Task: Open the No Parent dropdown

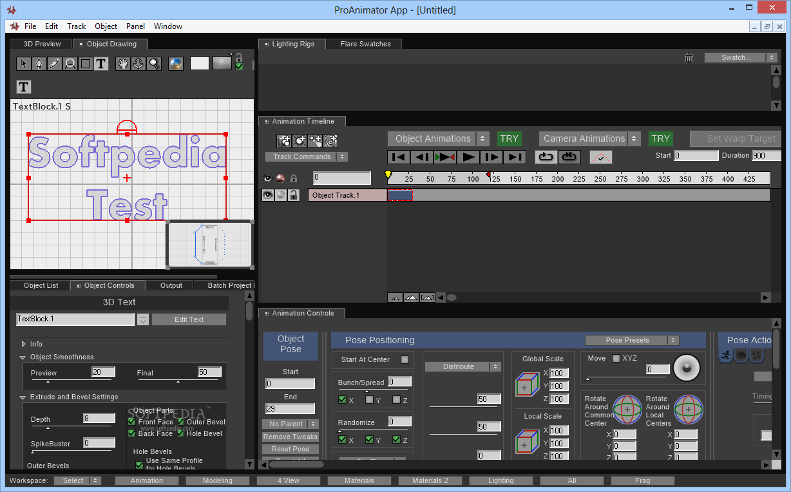Action: 291,424
